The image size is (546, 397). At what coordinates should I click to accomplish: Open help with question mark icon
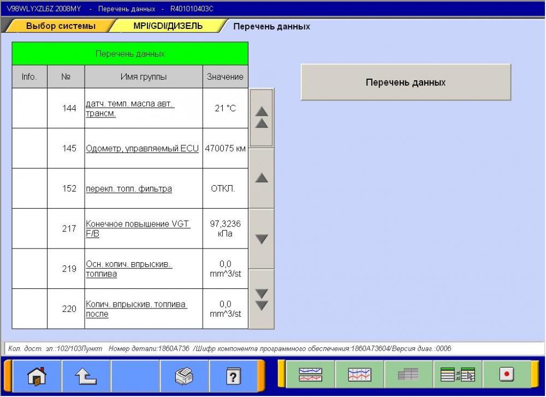[233, 376]
